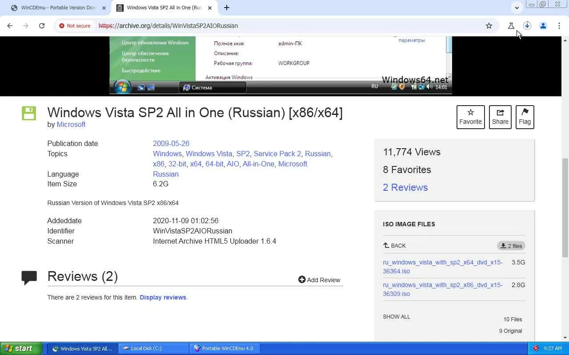The width and height of the screenshot is (569, 355).
Task: Click the browser forward arrow
Action: tap(26, 26)
